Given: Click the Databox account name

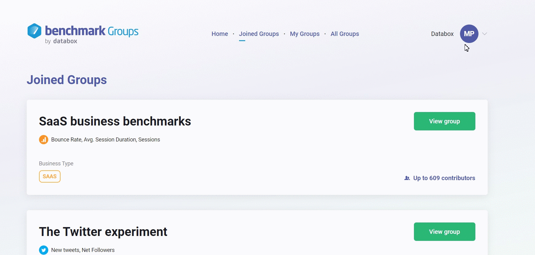Looking at the screenshot, I should click(442, 34).
